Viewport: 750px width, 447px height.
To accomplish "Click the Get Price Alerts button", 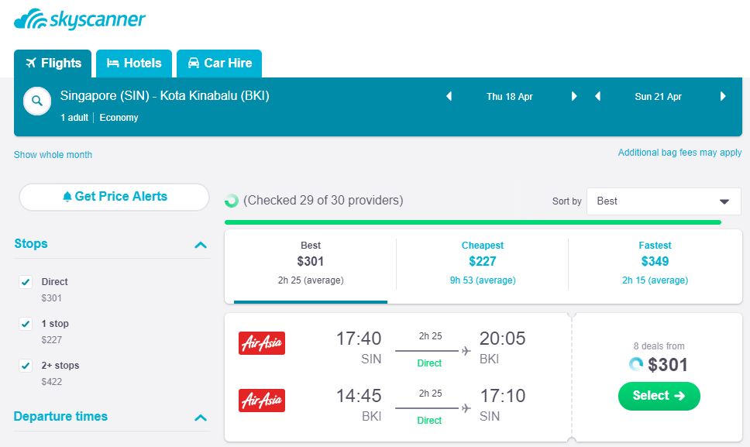I will 114,197.
